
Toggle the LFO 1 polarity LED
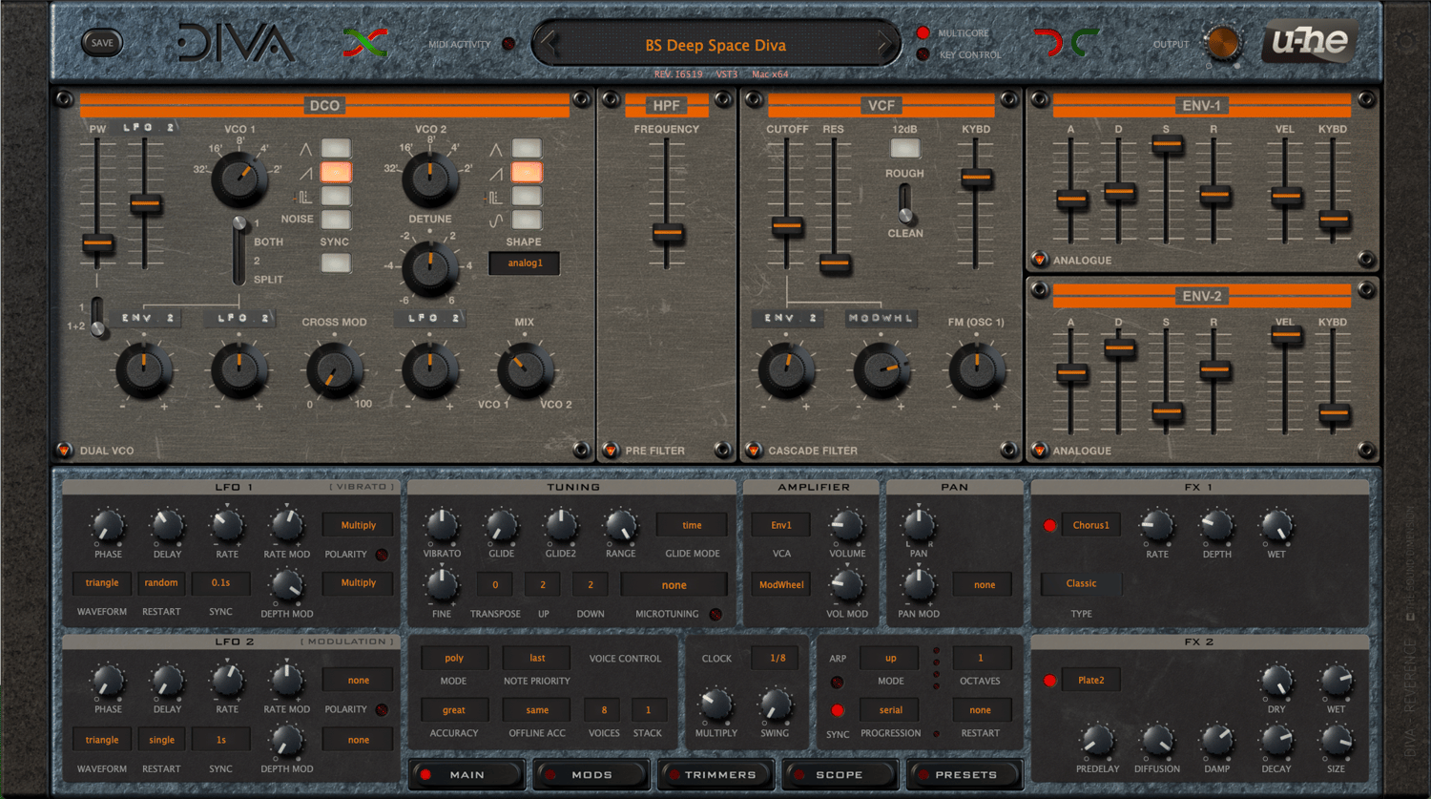382,555
